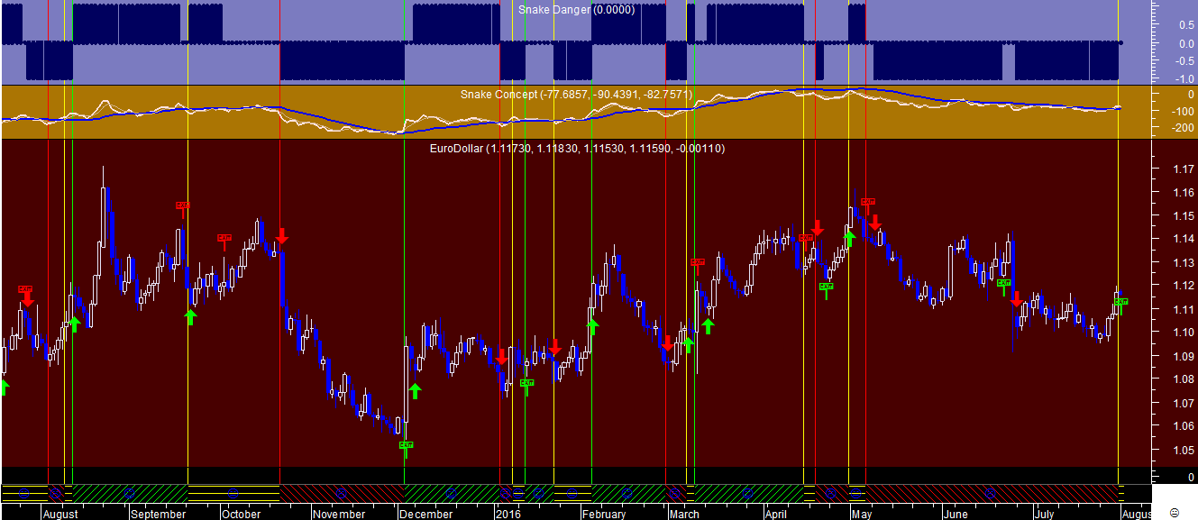Click the EuroDollar price chart title

578,148
